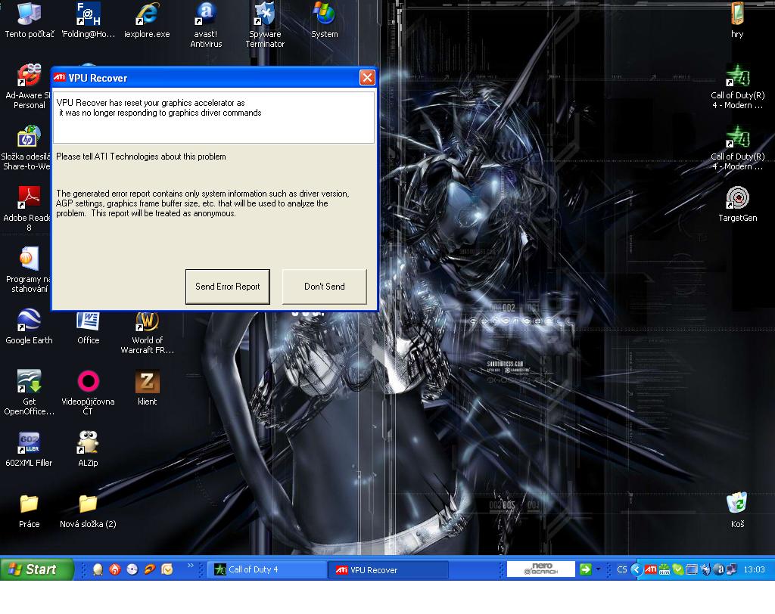Viewport: 775px width, 614px height.
Task: Select Nová složka (2) folder icon
Action: (88, 511)
